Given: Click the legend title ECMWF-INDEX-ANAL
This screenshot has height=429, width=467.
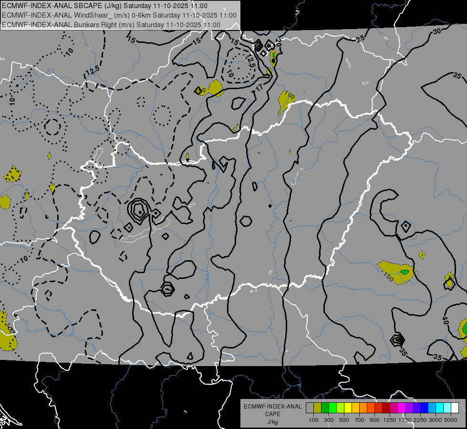Looking at the screenshot, I should pos(273,407).
